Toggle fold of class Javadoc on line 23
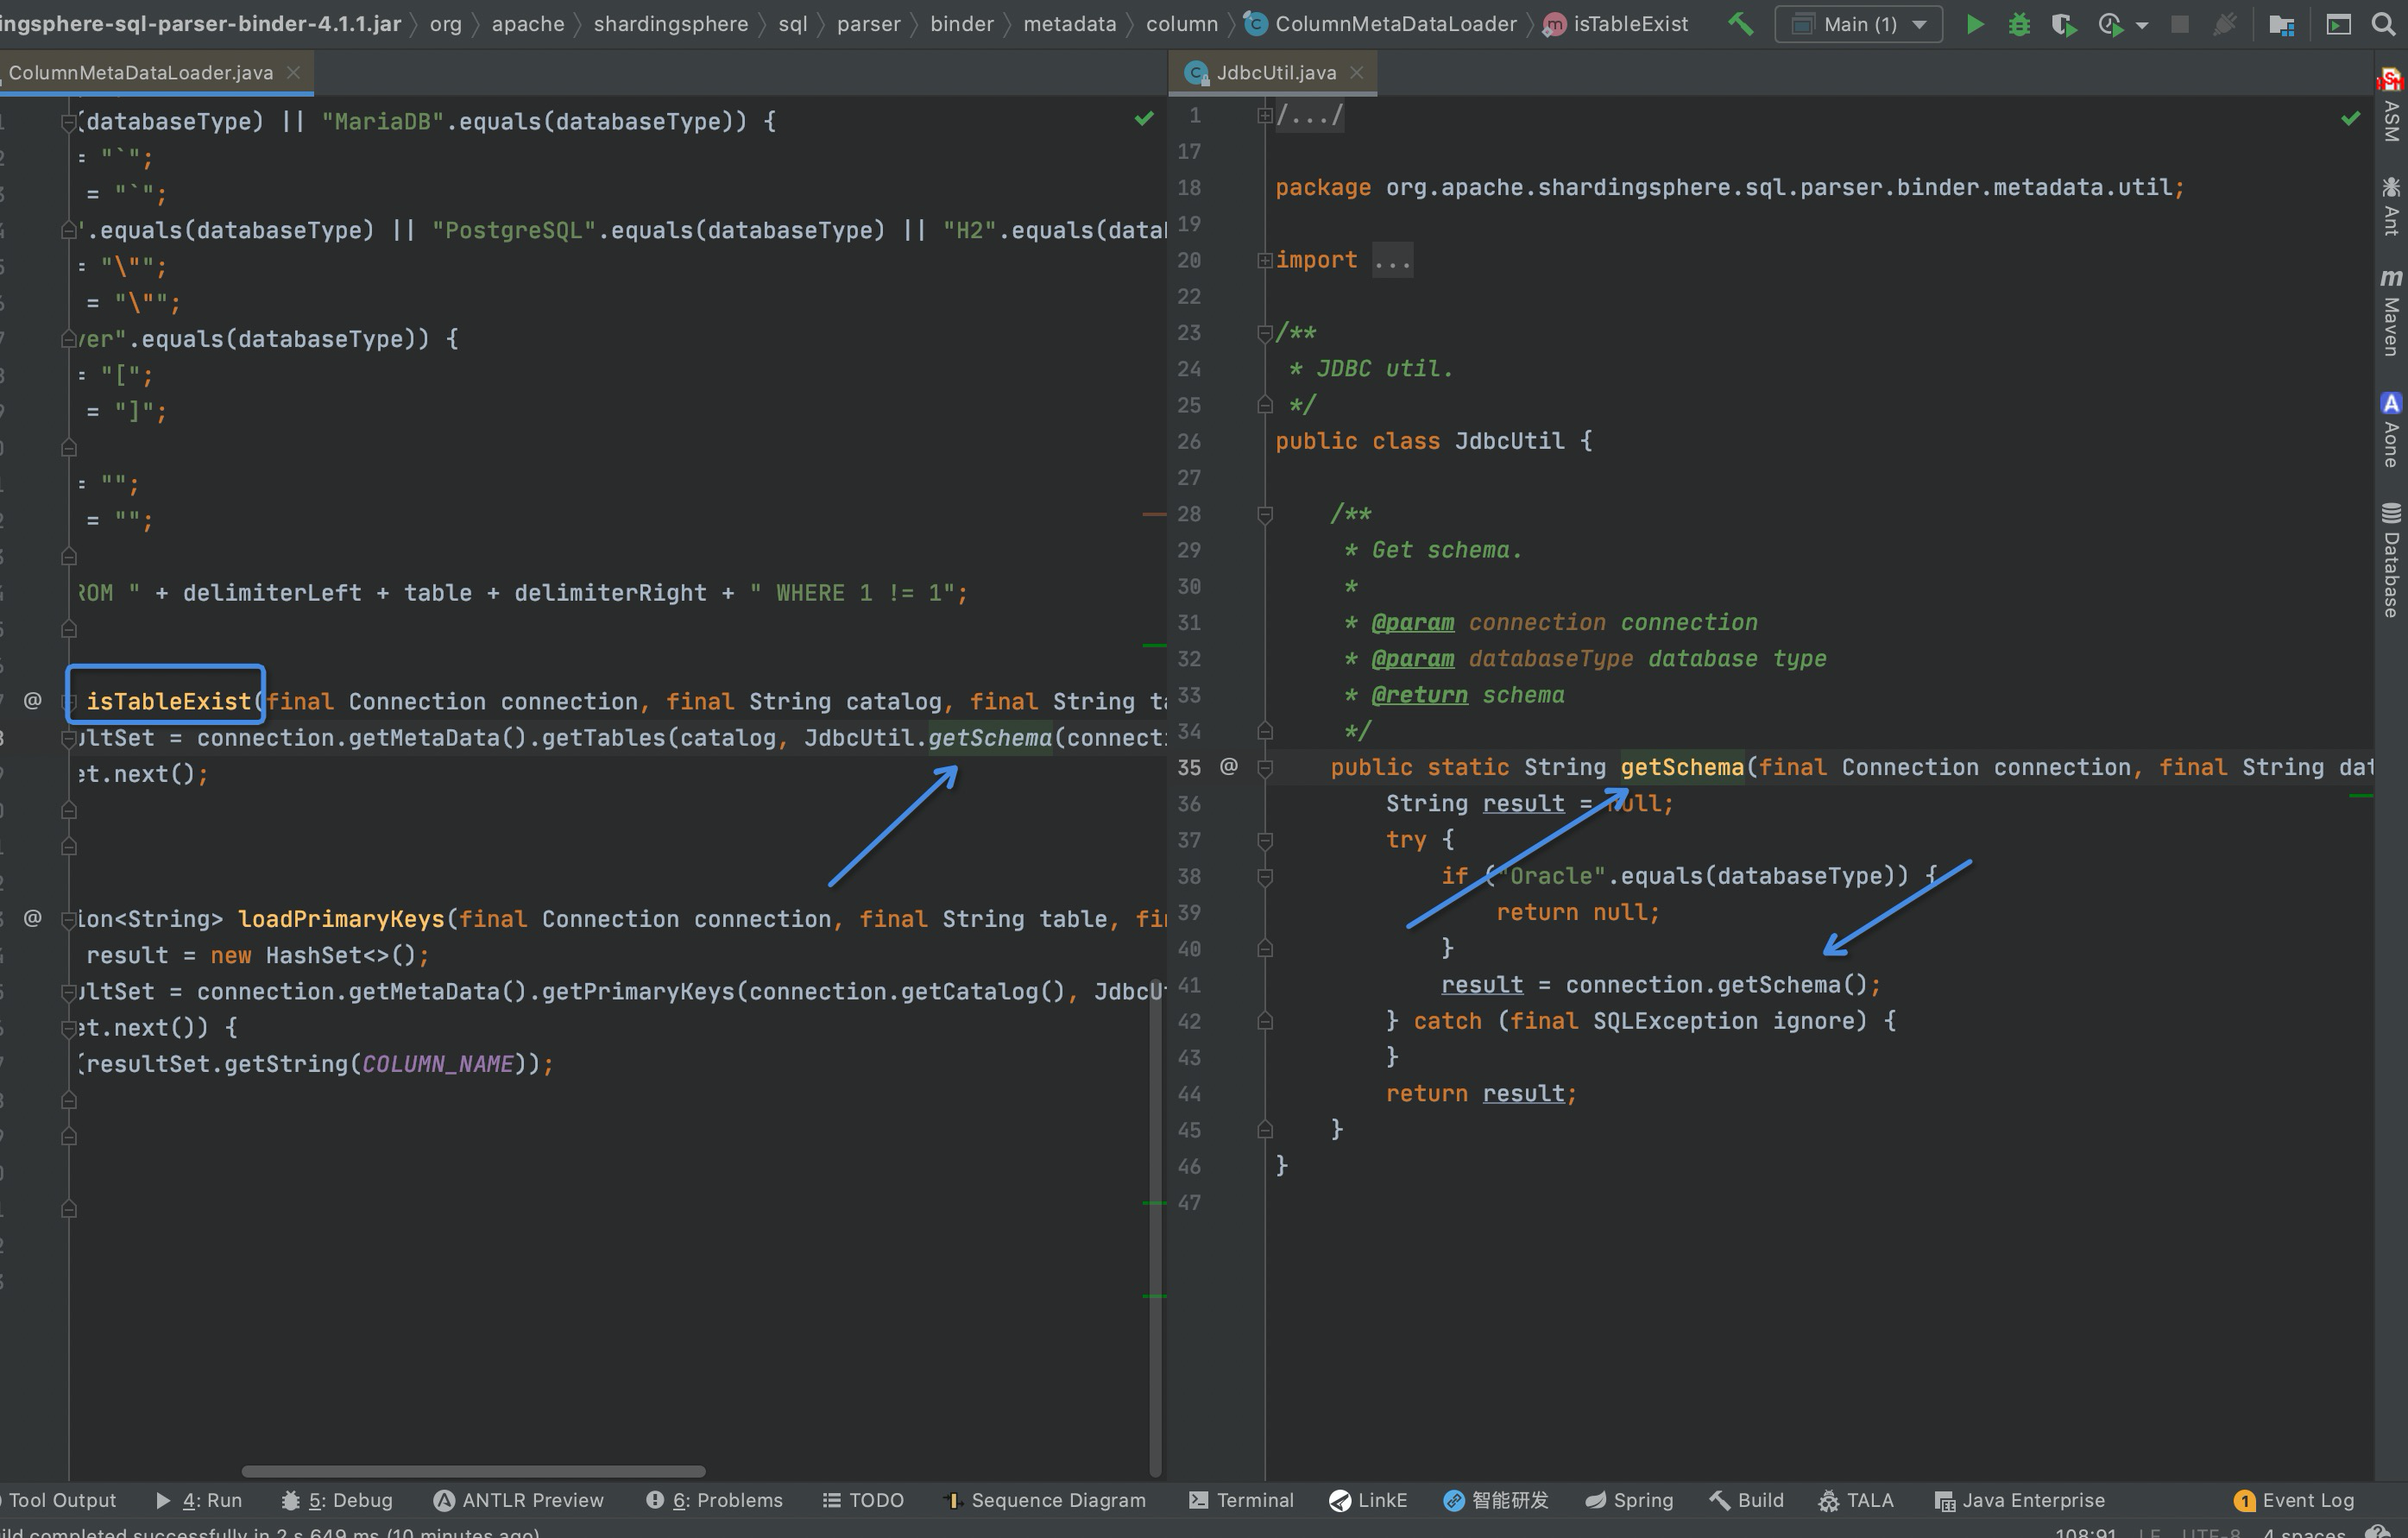 pos(1265,333)
